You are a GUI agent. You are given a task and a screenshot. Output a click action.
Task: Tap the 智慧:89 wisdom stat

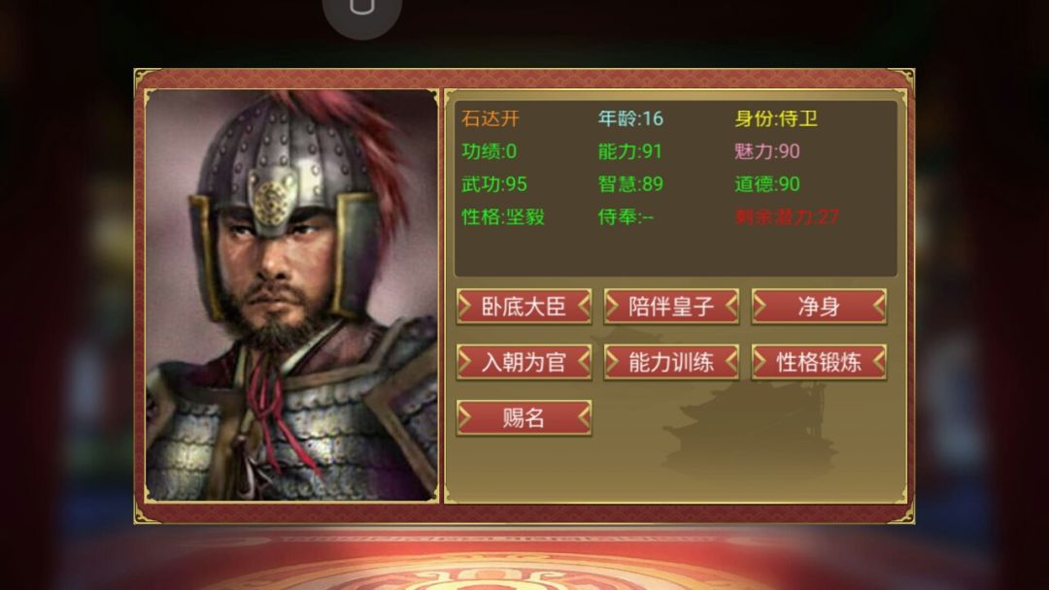tap(630, 183)
